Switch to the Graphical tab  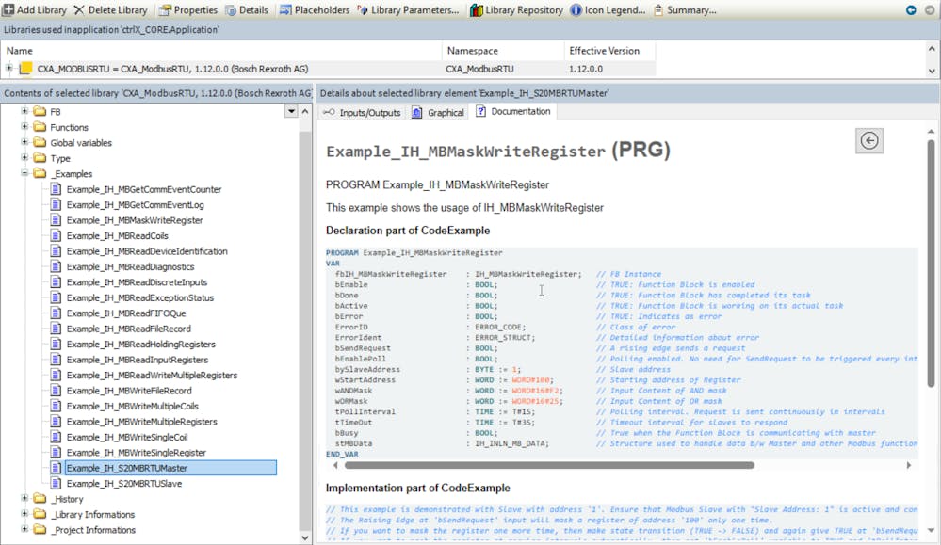pyautogui.click(x=438, y=112)
